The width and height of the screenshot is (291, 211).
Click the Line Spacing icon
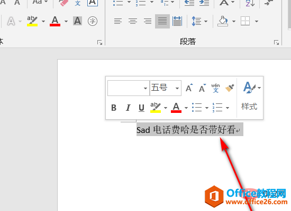pos(196,21)
